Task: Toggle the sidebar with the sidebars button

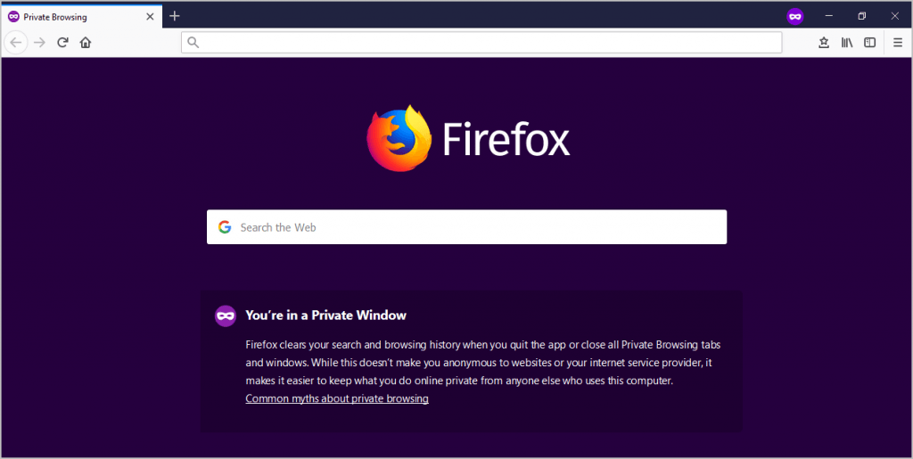Action: coord(870,43)
